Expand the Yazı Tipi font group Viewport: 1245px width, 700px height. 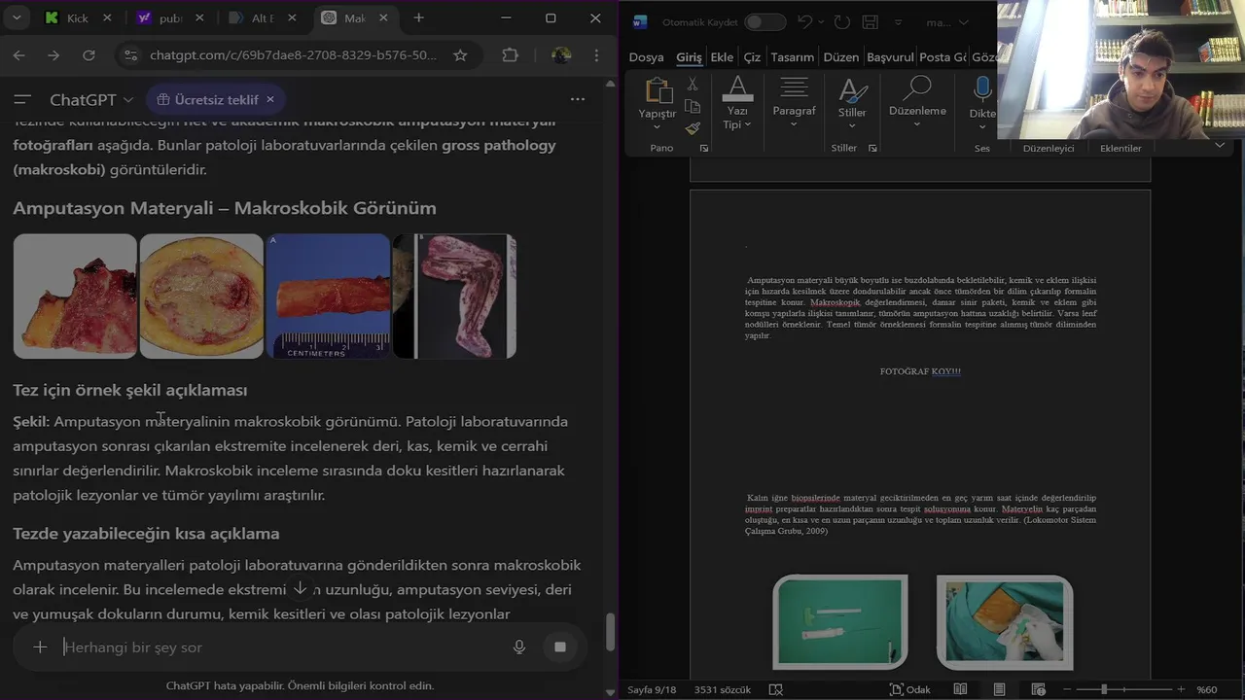737,103
